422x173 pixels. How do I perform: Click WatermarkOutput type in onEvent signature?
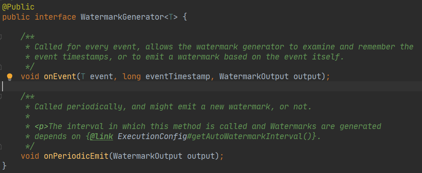pos(254,77)
